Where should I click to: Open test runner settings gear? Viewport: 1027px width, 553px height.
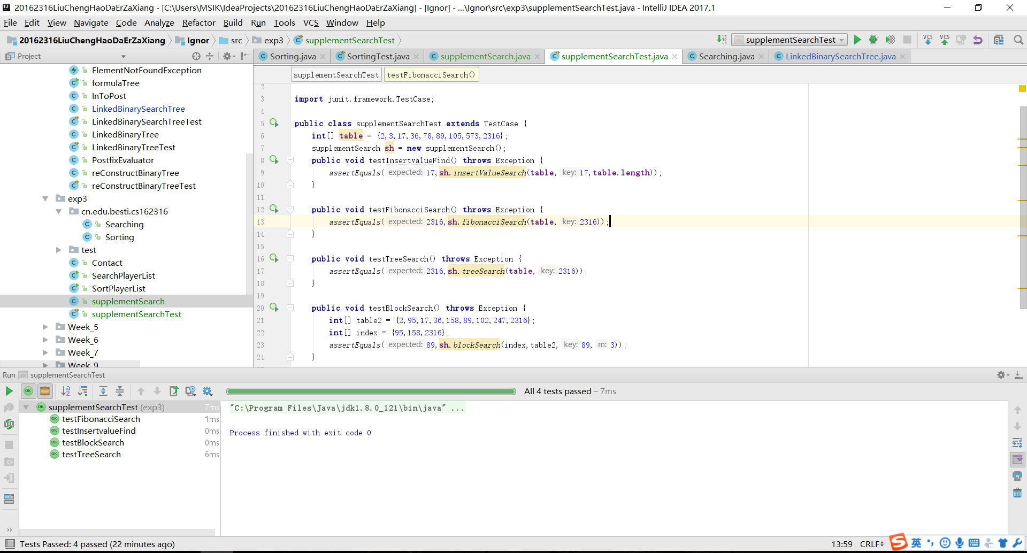pos(208,391)
